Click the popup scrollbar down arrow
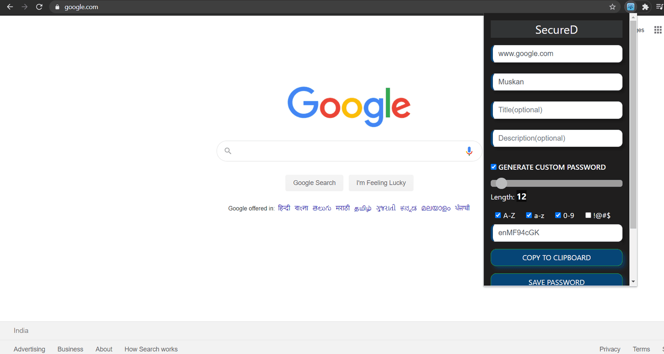664x354 pixels. click(633, 281)
